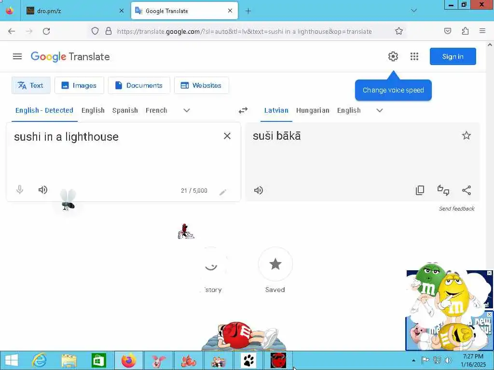This screenshot has height=370, width=494.
Task: Copy the translation to clipboard
Action: tap(420, 190)
